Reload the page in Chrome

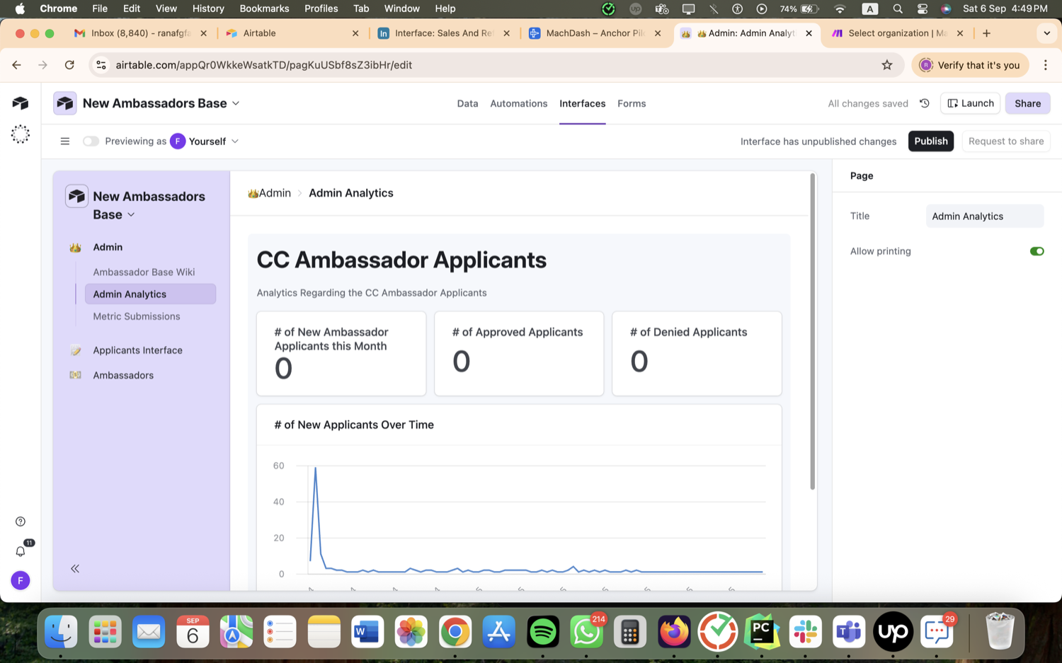click(x=69, y=65)
